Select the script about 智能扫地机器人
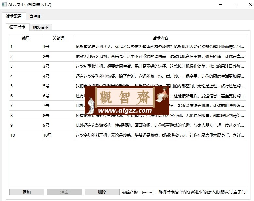 pos(161,47)
